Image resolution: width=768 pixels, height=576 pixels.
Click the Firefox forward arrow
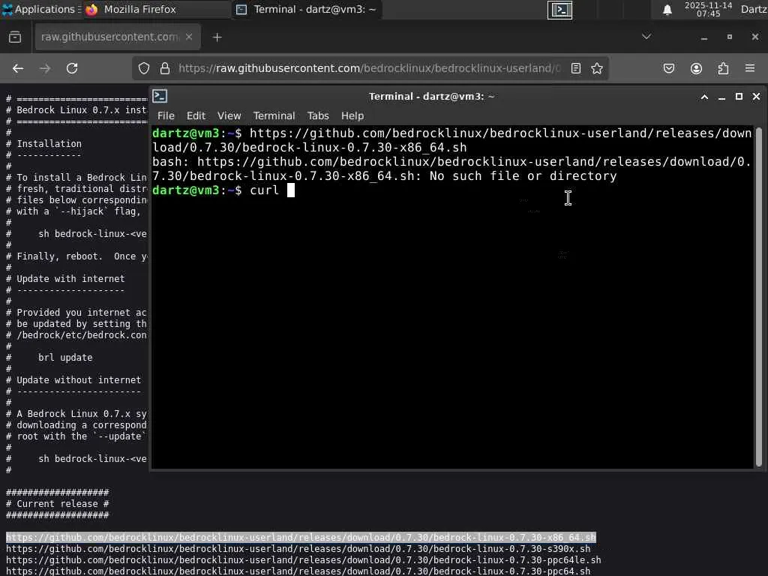point(44,68)
